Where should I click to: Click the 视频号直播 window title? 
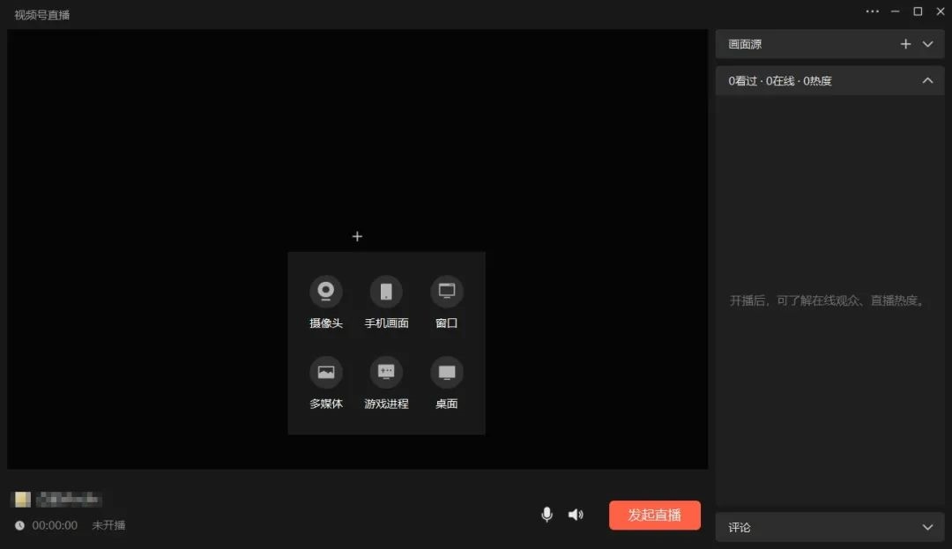(x=42, y=15)
